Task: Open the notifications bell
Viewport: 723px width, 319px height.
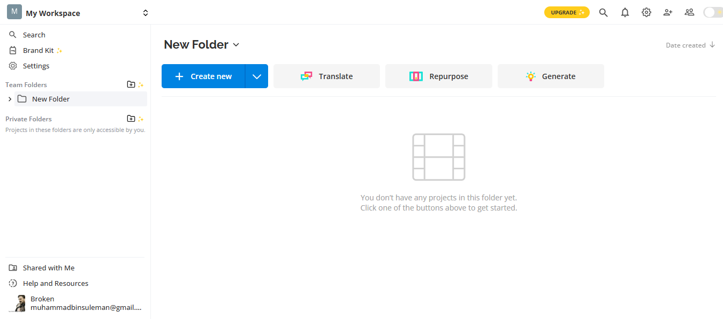Action: tap(625, 12)
